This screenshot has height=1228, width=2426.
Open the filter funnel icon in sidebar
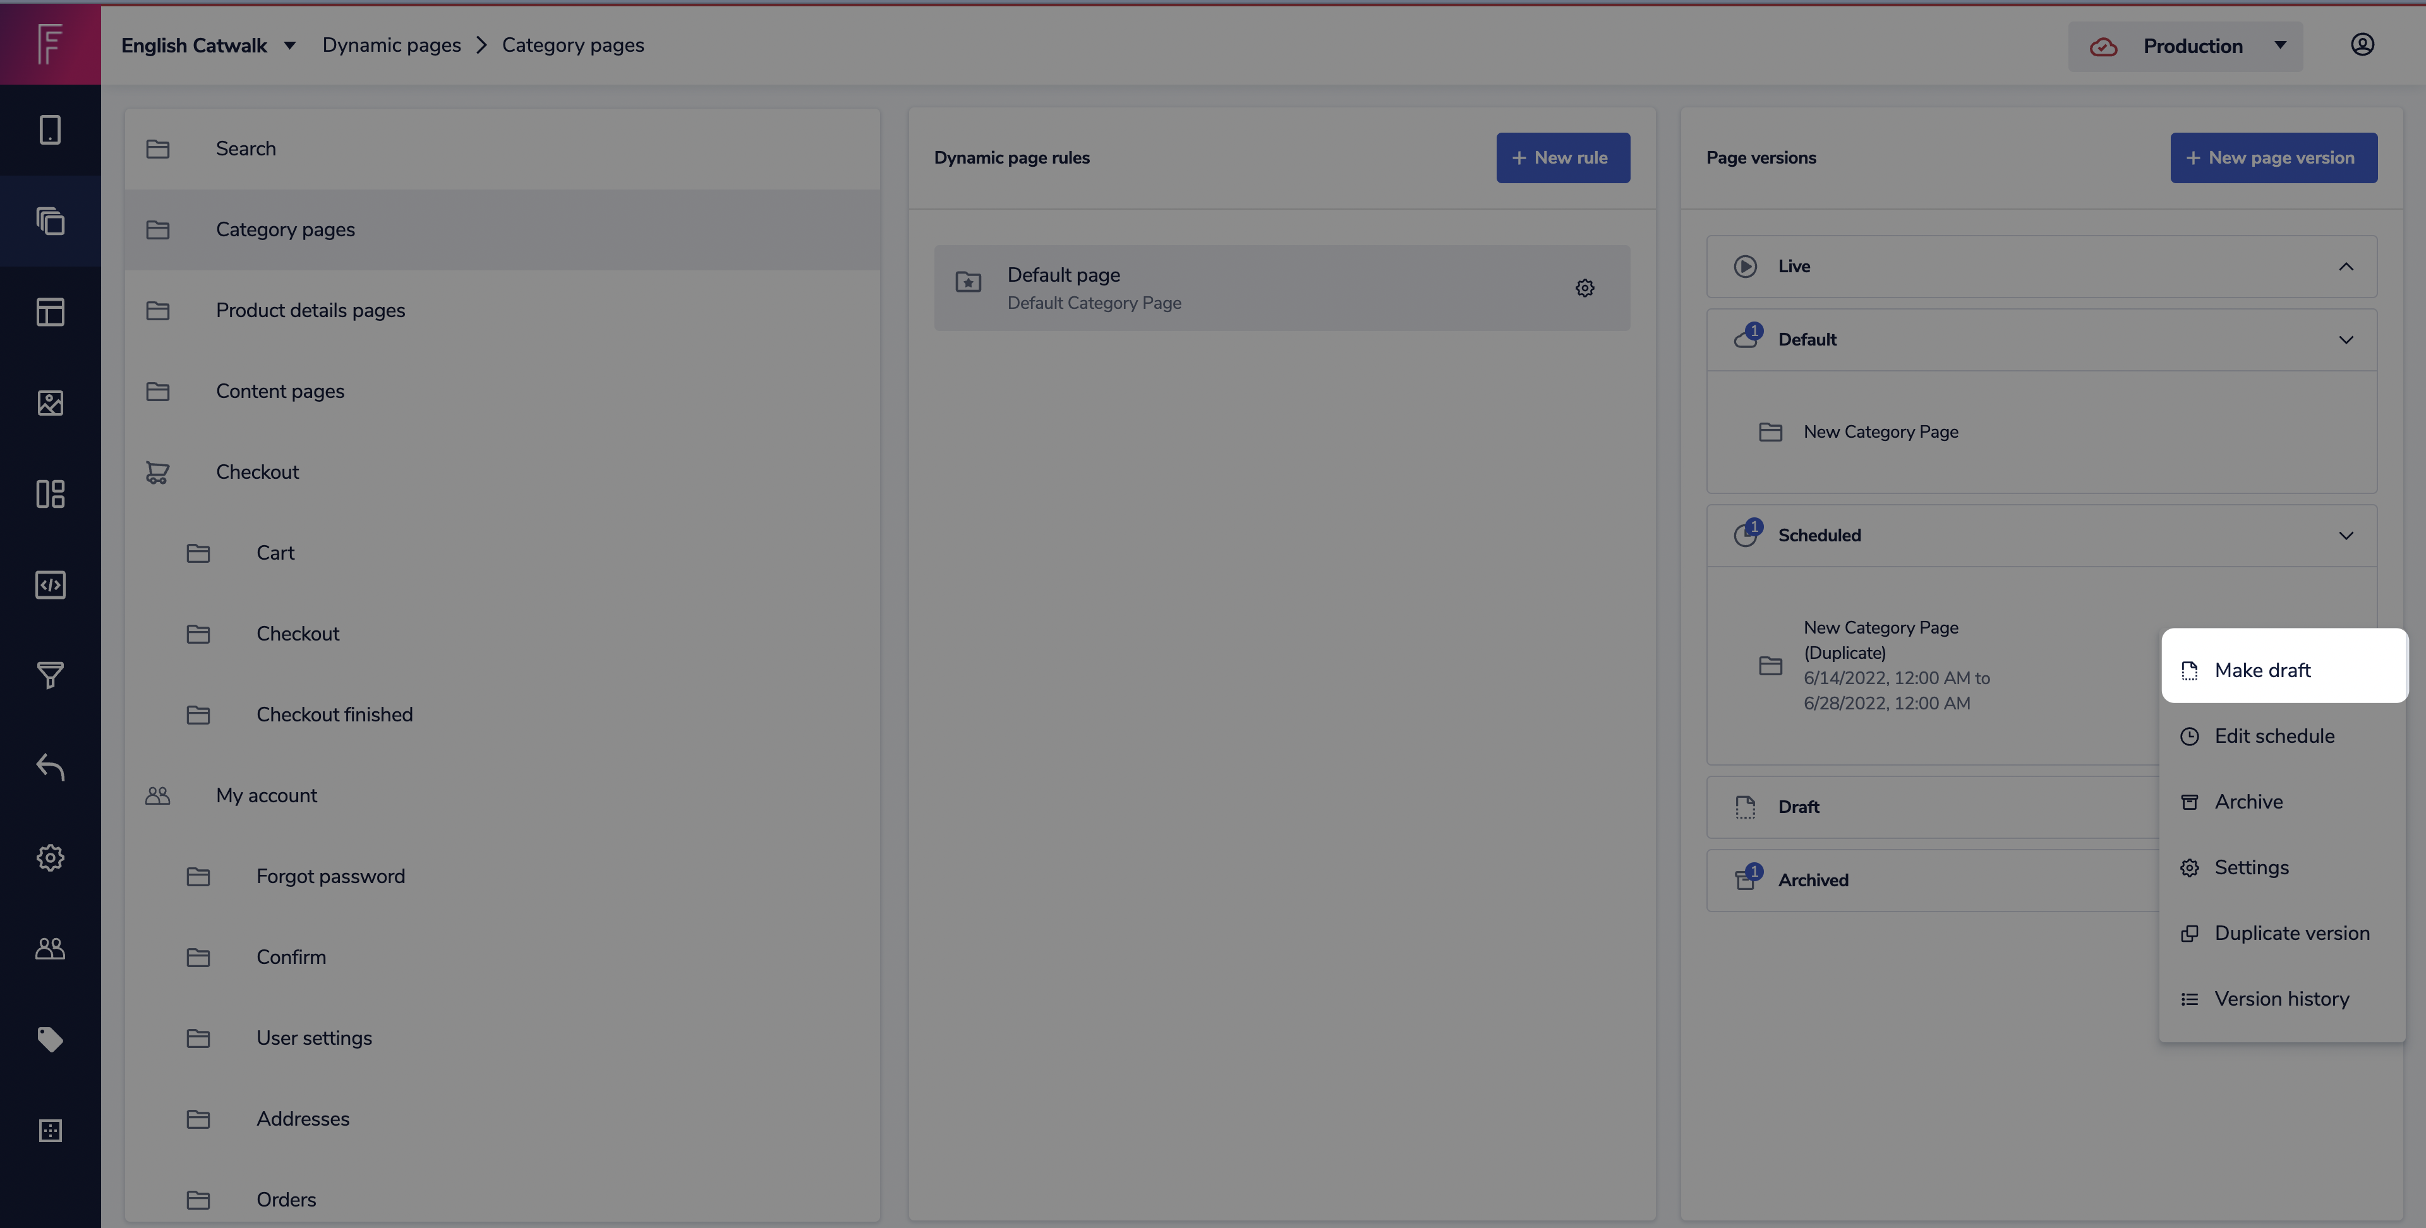tap(50, 675)
